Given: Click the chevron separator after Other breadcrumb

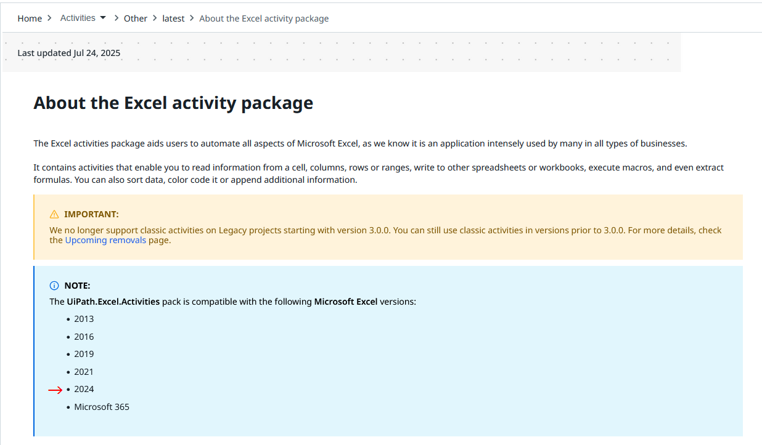Looking at the screenshot, I should click(155, 18).
